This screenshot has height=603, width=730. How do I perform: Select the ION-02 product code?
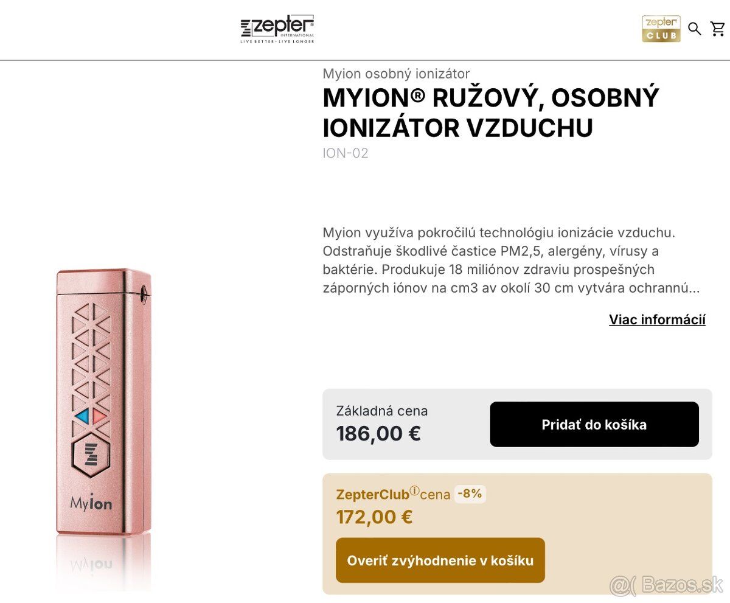pyautogui.click(x=345, y=153)
